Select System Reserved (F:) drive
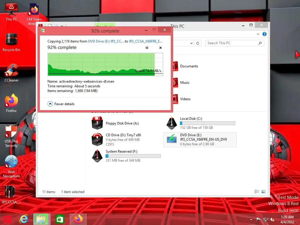 126,156
